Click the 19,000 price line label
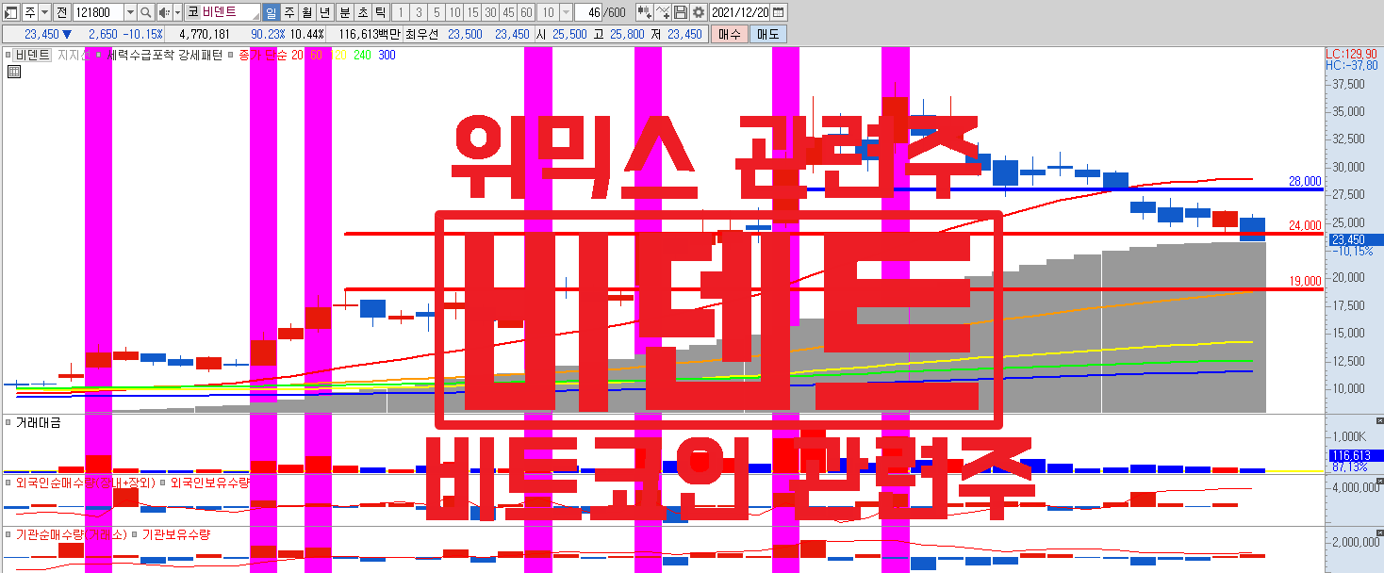This screenshot has height=573, width=1384. click(x=1306, y=281)
